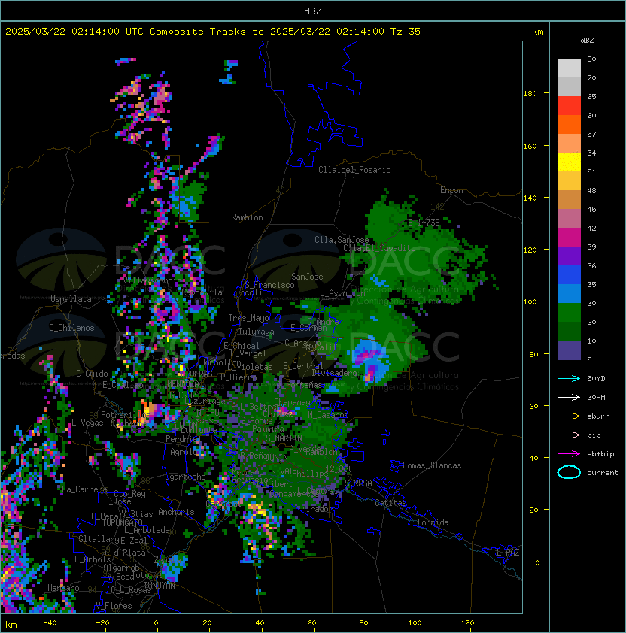Pick the yellow 51-54 dBZ swatch

(569, 162)
